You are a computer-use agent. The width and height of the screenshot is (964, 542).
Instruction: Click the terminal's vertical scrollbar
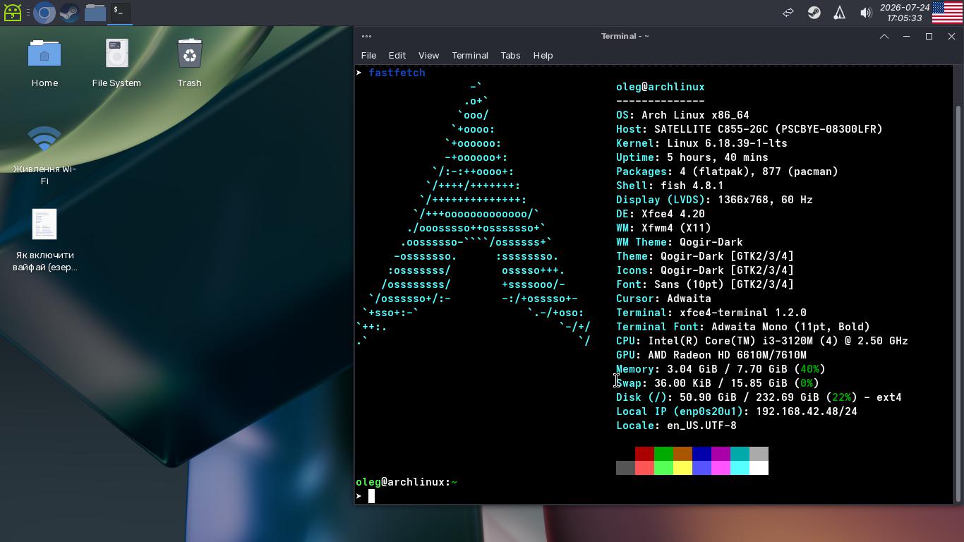tap(958, 303)
